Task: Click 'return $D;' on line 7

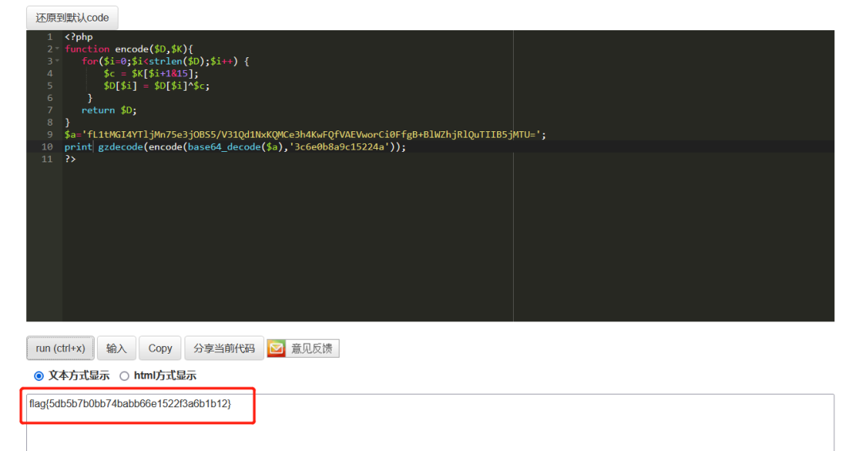Action: coord(109,110)
